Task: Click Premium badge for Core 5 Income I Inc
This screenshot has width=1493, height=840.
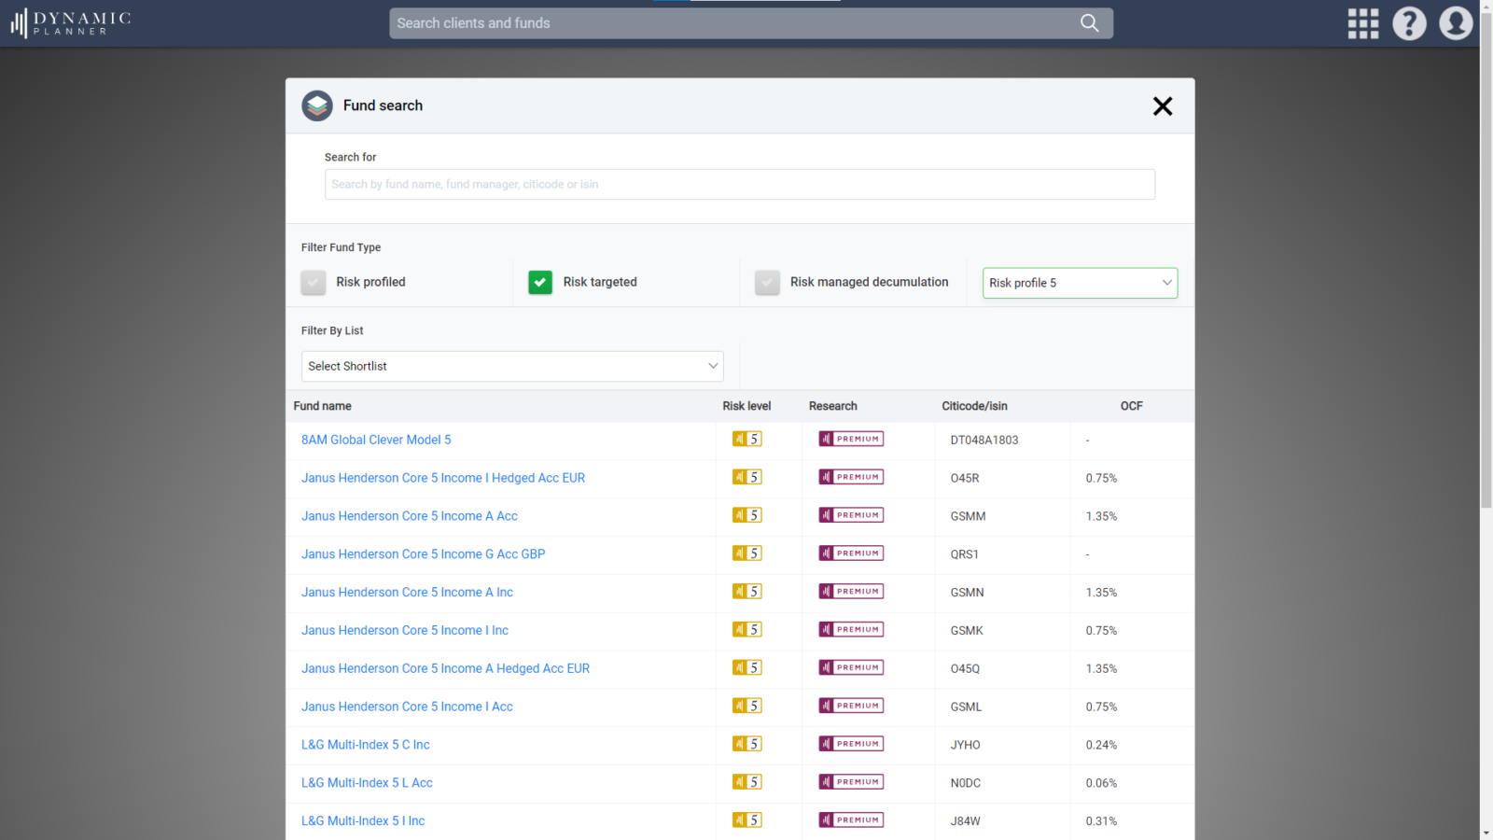Action: point(851,630)
